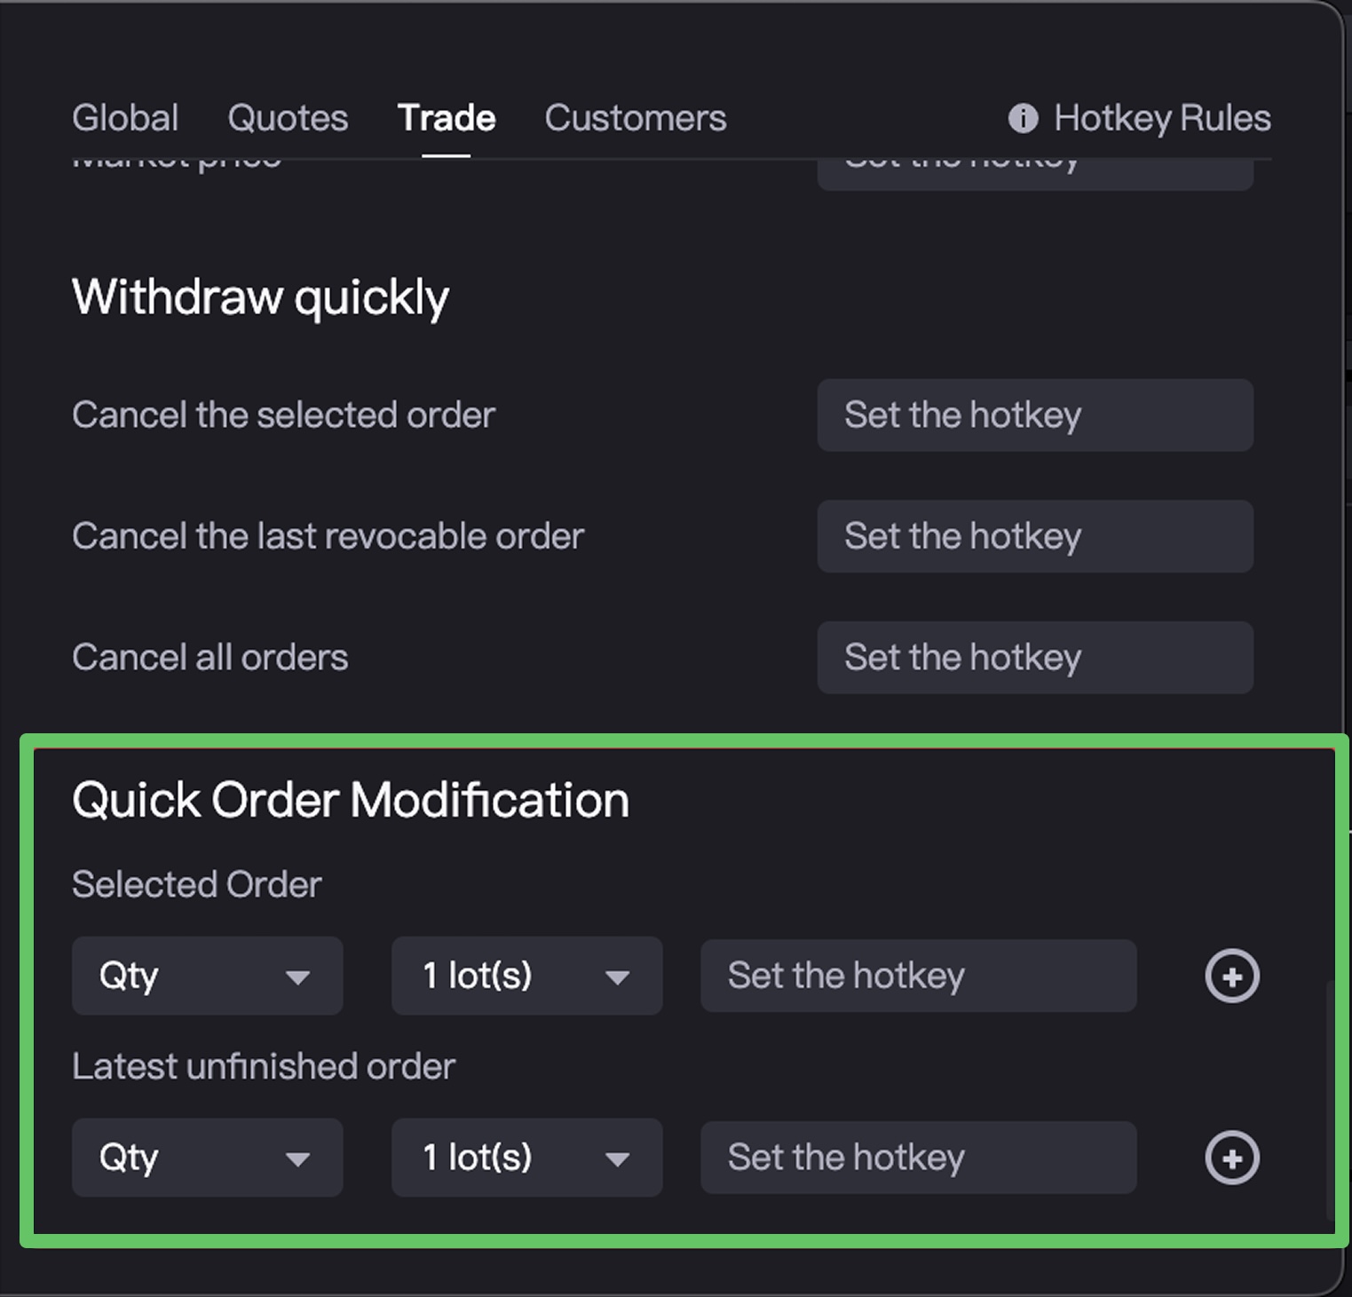Screen dimensions: 1352x1297
Task: Click the Latest unfinished order hotkey field
Action: click(x=918, y=1158)
